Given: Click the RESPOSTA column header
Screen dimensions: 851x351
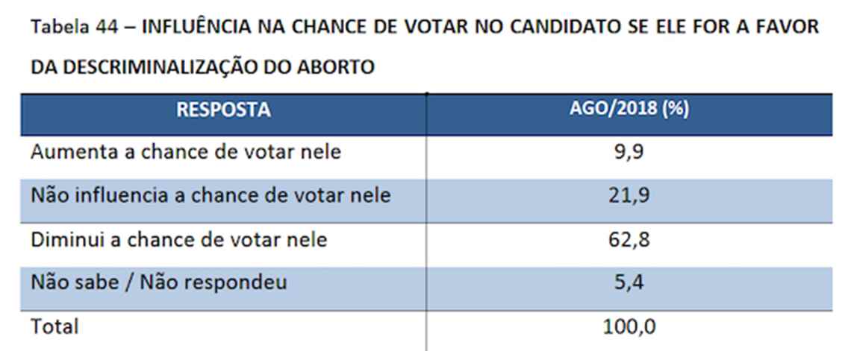Looking at the screenshot, I should 223,110.
